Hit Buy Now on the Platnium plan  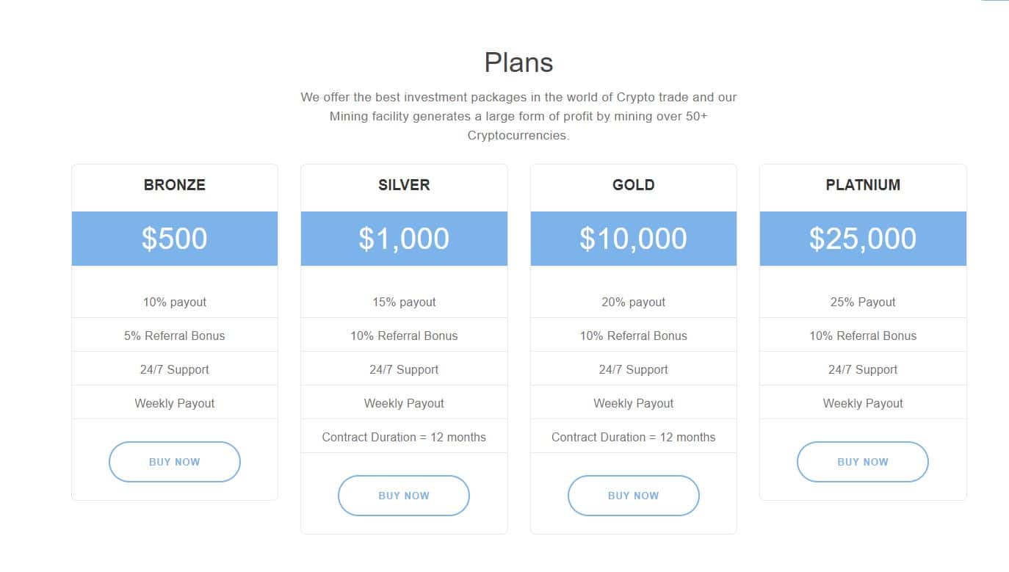click(862, 462)
